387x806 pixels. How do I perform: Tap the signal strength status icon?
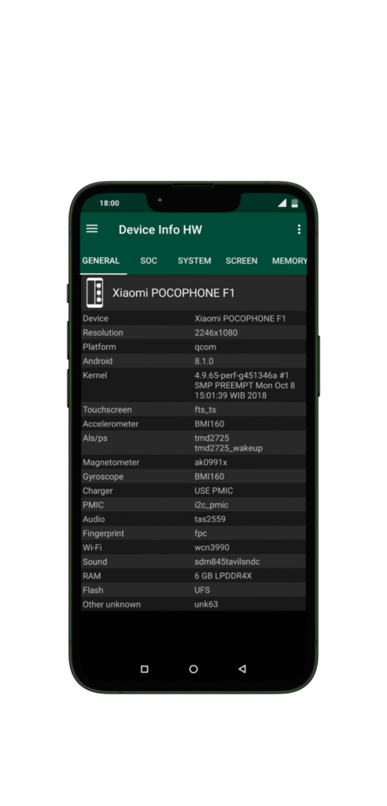pos(282,203)
